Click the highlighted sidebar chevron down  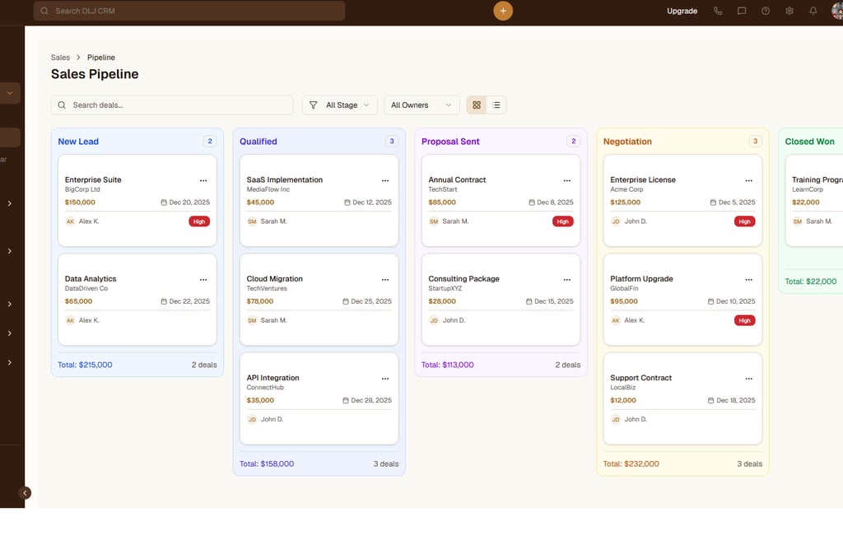[x=10, y=93]
